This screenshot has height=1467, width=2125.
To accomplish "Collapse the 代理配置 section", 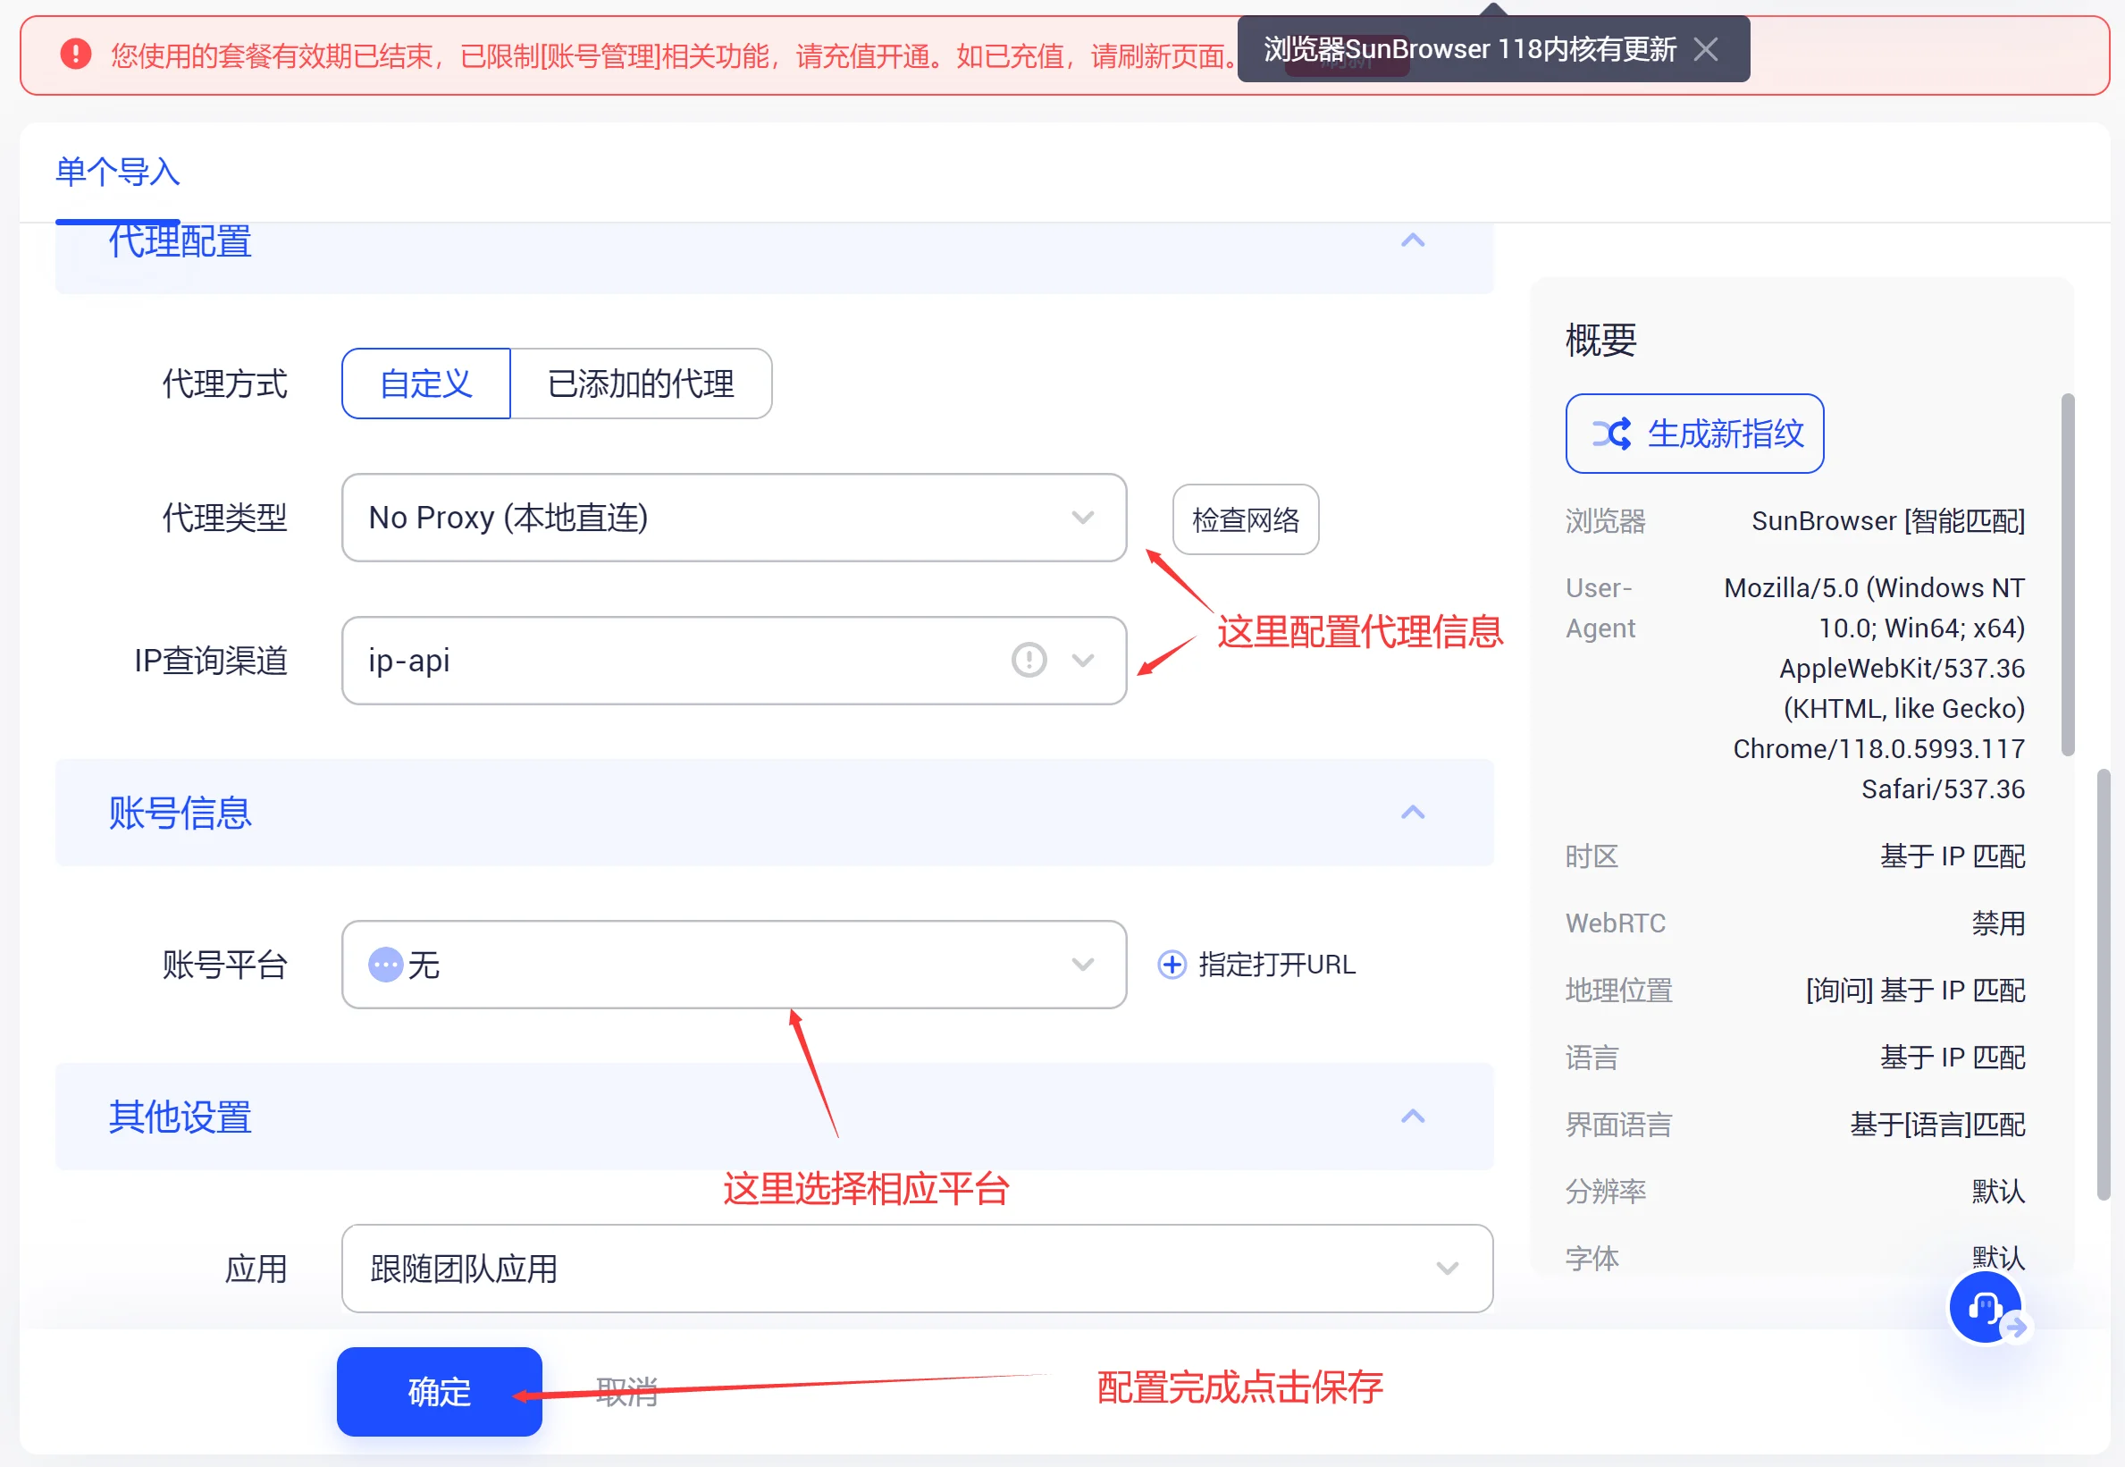I will click(1412, 240).
